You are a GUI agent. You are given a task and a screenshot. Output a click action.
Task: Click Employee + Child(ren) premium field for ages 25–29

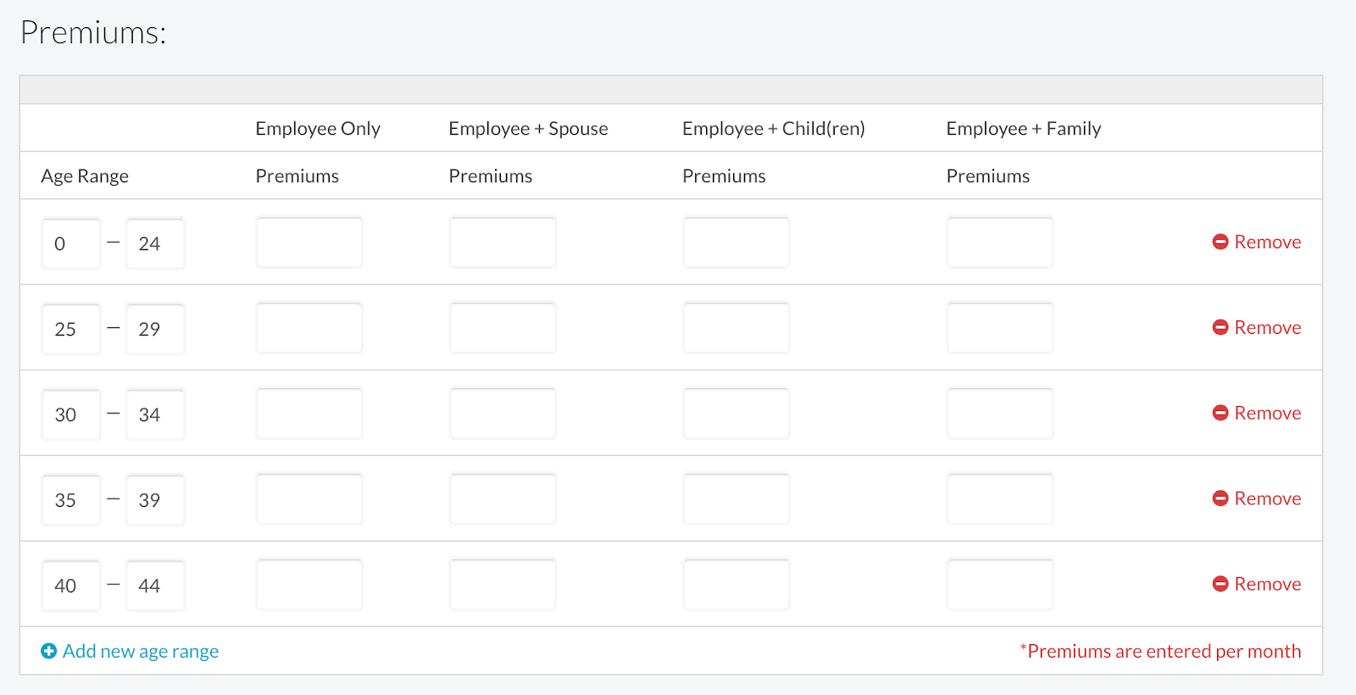736,328
